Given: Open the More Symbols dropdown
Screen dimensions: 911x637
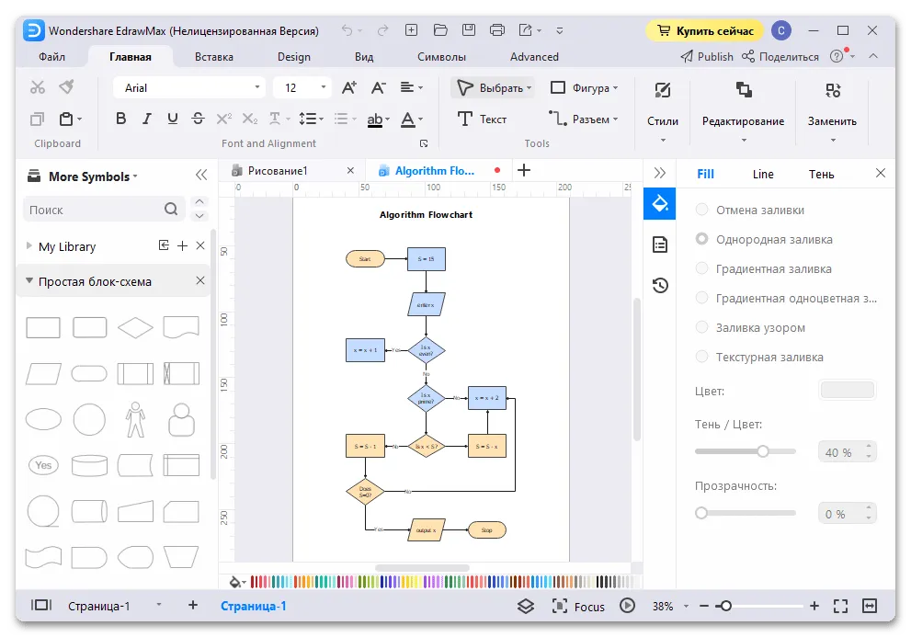Looking at the screenshot, I should click(x=135, y=176).
